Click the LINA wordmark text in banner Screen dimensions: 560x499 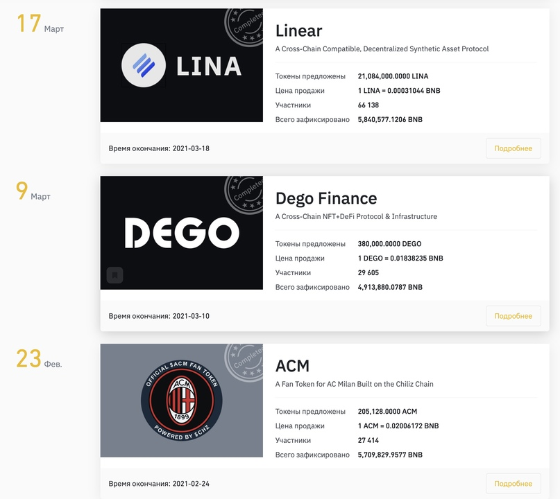210,66
